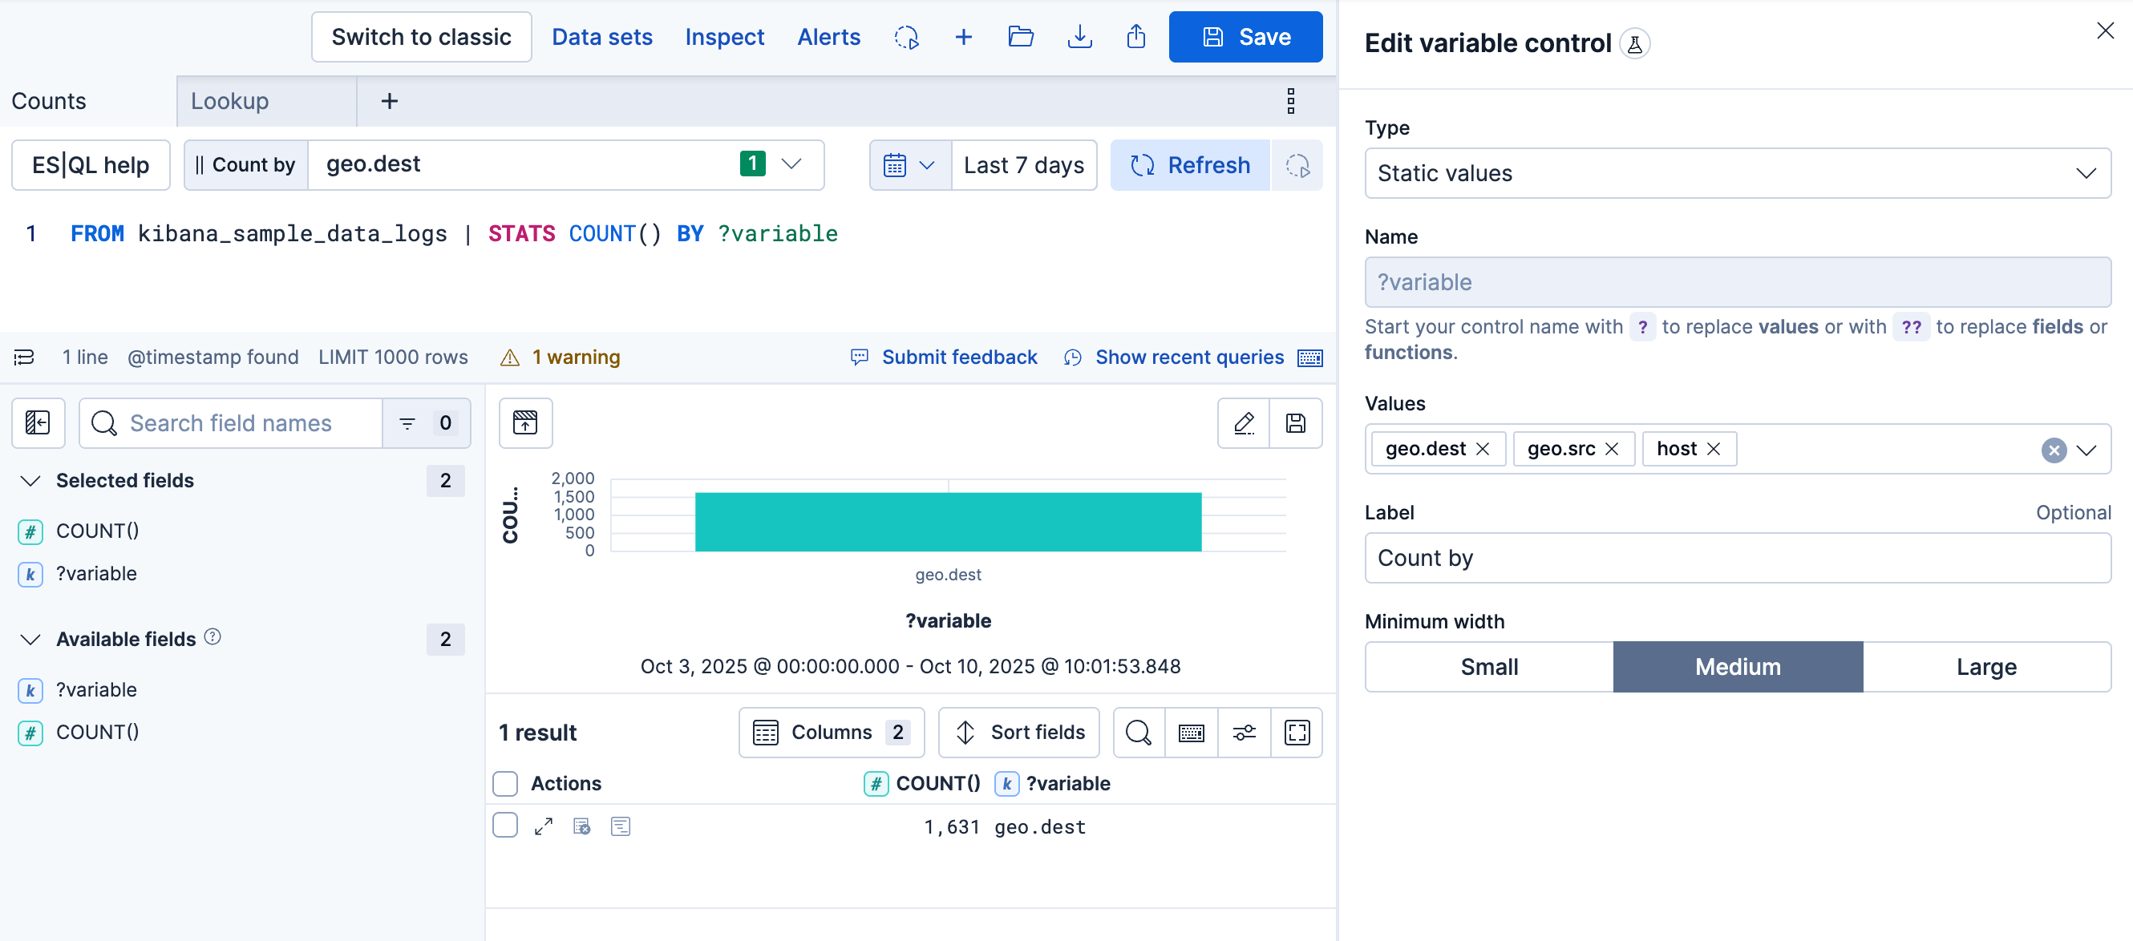Collapse the Selected fields section
Image resolution: width=2133 pixels, height=941 pixels.
[x=30, y=481]
